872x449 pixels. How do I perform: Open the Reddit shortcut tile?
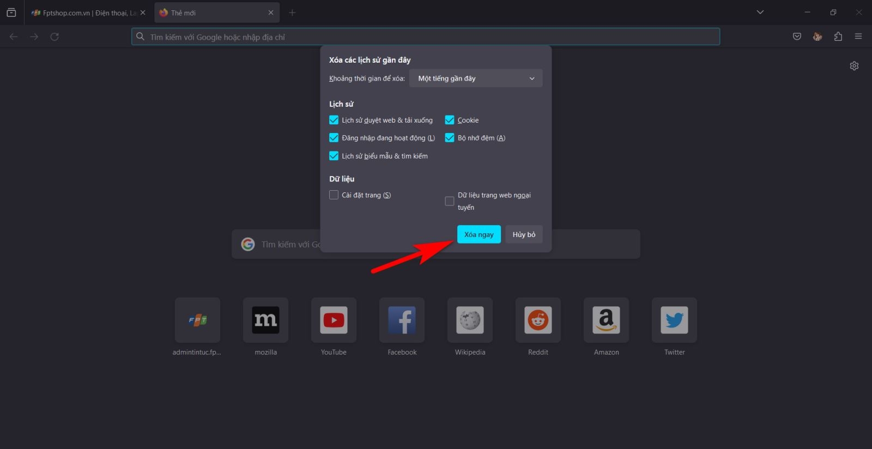pyautogui.click(x=538, y=320)
